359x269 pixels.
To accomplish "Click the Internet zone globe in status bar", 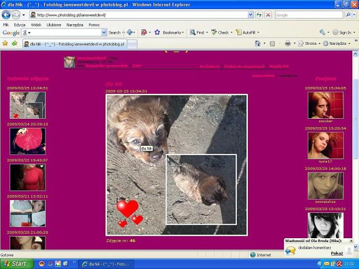I will coord(253,255).
